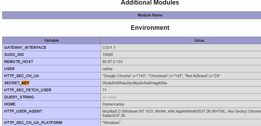Click the CGI/1.1 value cell
This screenshot has width=261, height=126.
[109, 48]
